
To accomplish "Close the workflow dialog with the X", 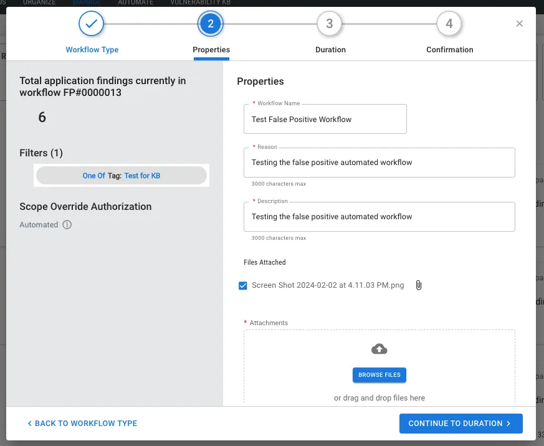I will 519,24.
